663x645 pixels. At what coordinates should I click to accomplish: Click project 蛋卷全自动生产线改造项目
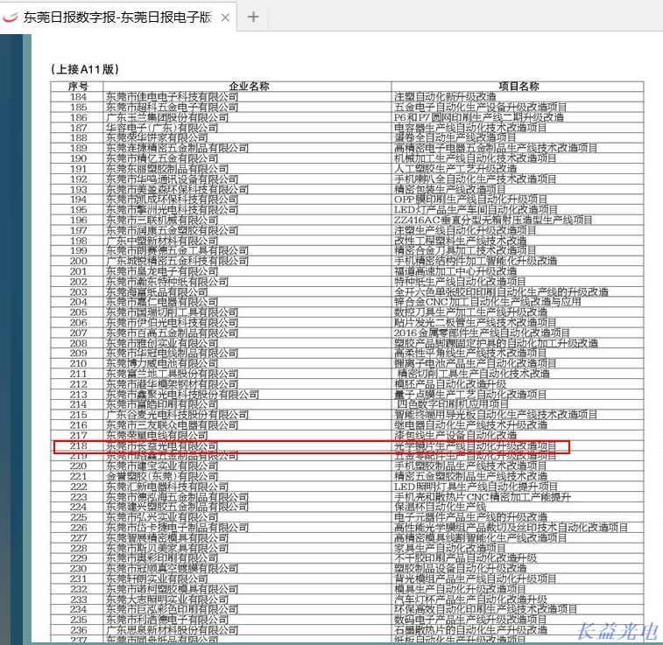click(x=455, y=137)
